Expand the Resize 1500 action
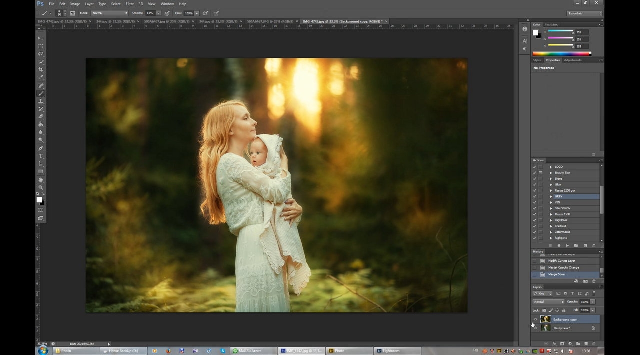The height and width of the screenshot is (355, 640). pyautogui.click(x=551, y=214)
